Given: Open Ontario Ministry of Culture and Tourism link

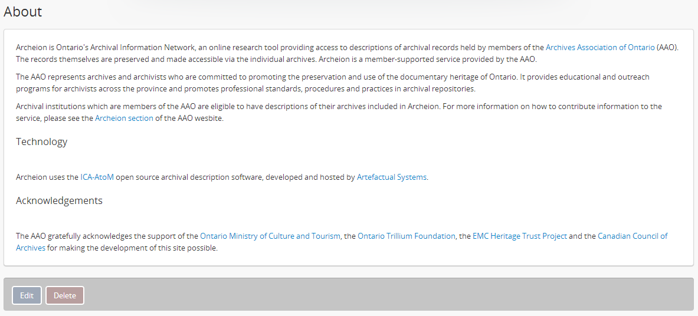Looking at the screenshot, I should coord(270,236).
